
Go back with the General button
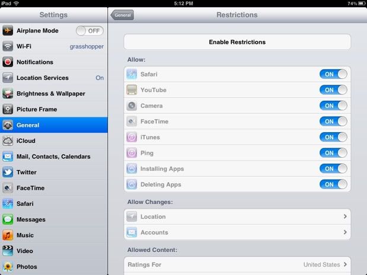pos(122,15)
